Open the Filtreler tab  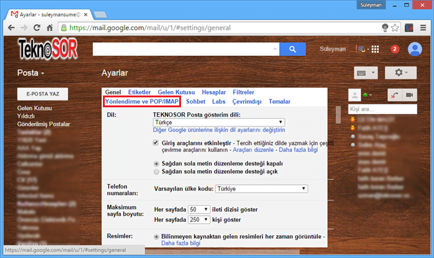pos(243,92)
